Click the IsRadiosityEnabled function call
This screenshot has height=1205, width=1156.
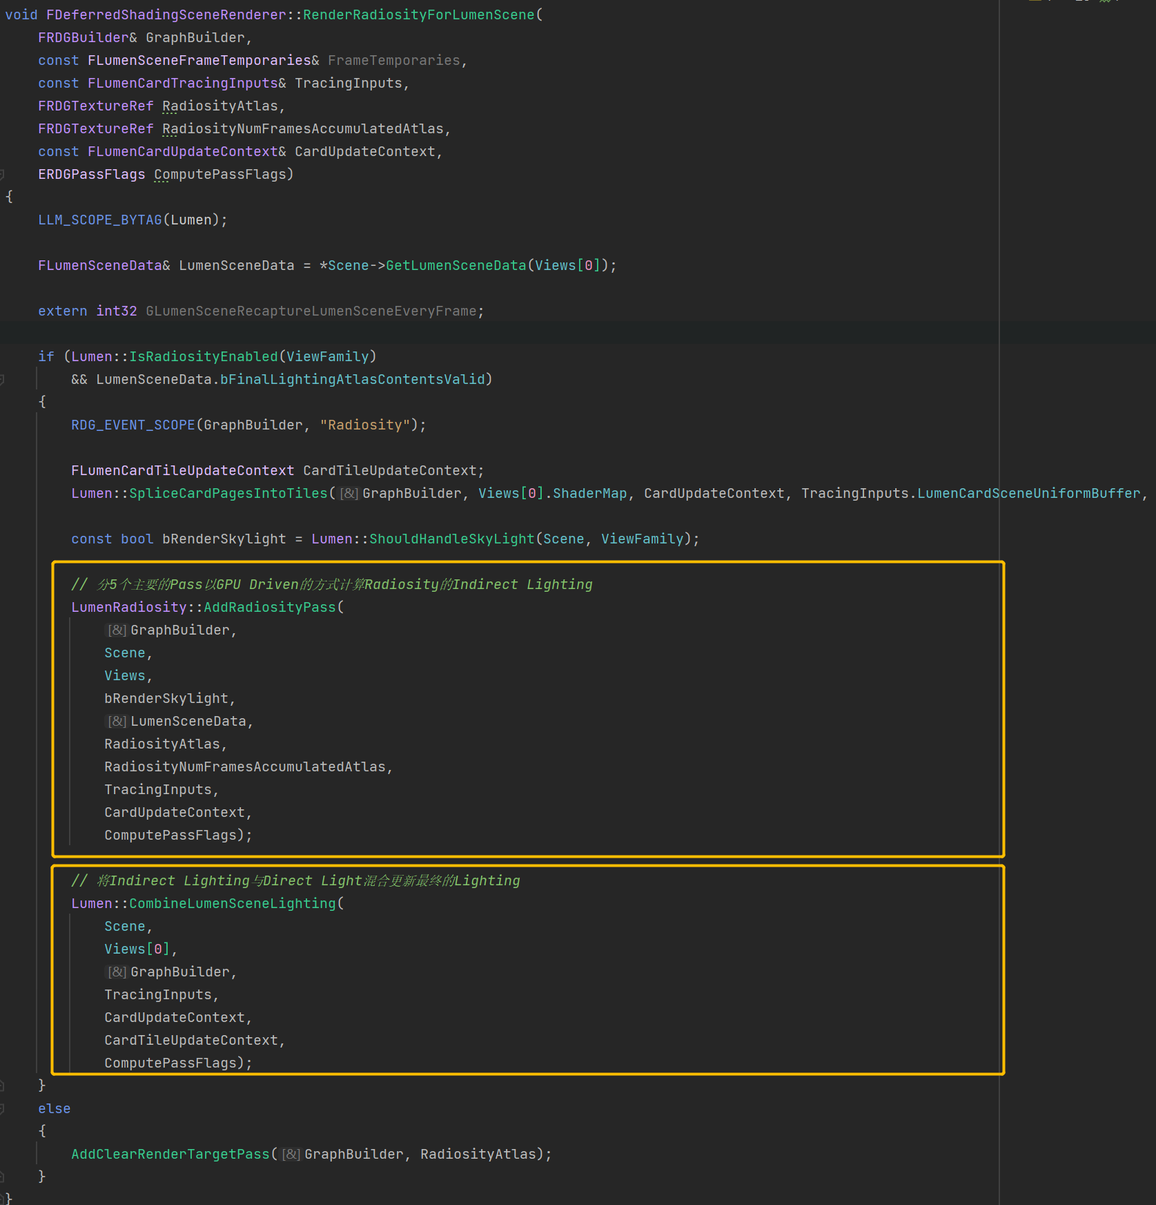203,357
